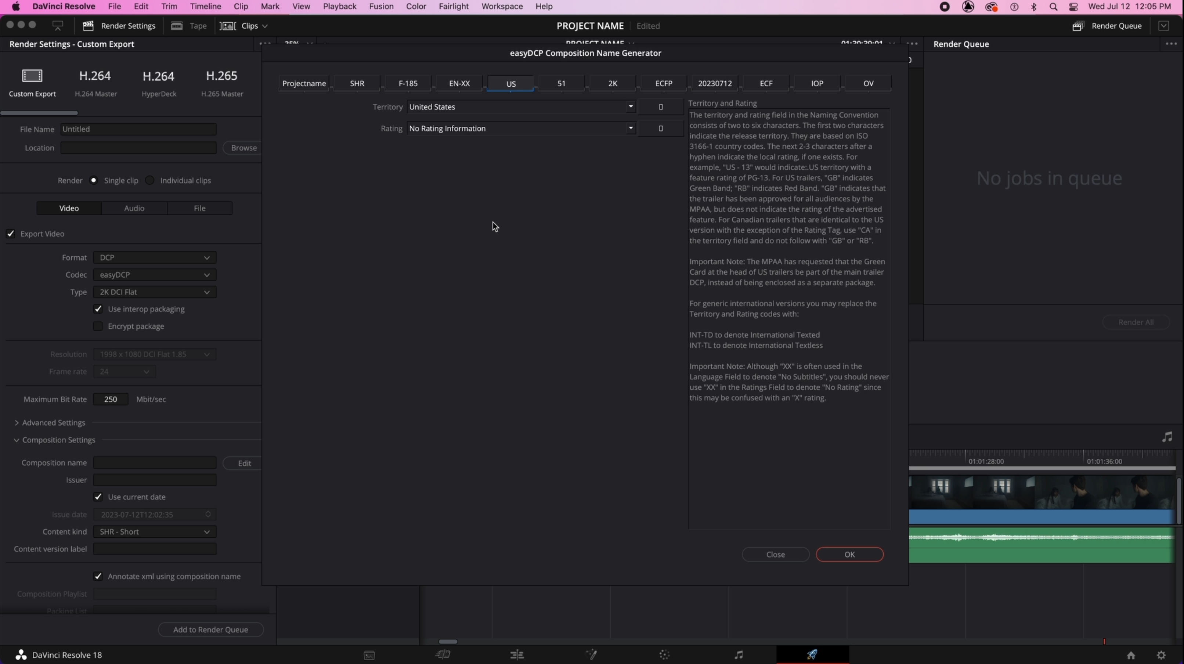The height and width of the screenshot is (664, 1184).
Task: Switch to the Edit page icon
Action: click(x=517, y=655)
